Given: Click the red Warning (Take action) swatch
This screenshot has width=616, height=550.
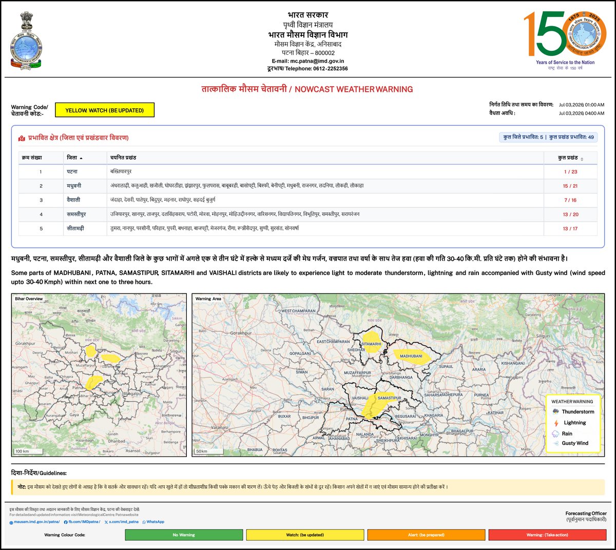Looking at the screenshot, I should click(x=547, y=535).
